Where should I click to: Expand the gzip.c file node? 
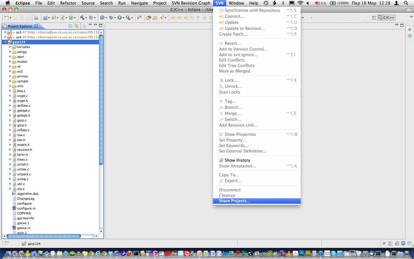coord(10,120)
